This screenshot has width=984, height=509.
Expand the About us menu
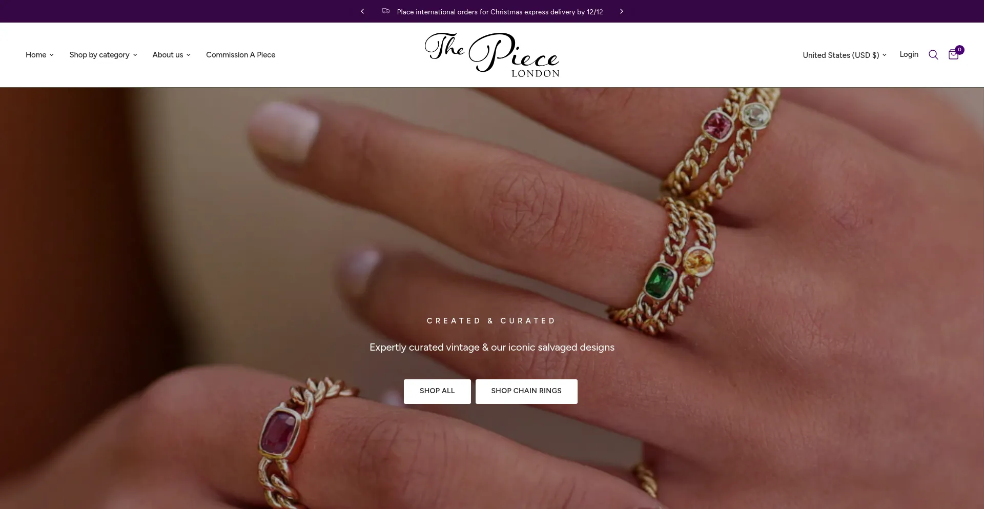click(171, 55)
